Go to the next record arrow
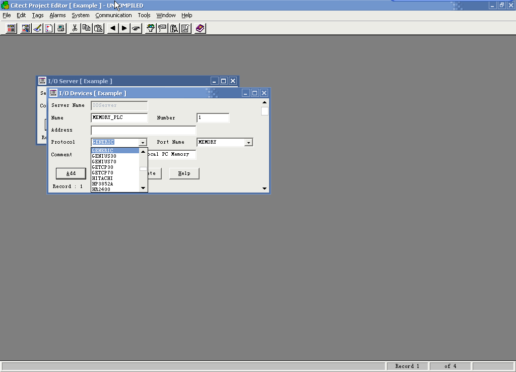Viewport: 516px width, 372px height. click(x=124, y=28)
